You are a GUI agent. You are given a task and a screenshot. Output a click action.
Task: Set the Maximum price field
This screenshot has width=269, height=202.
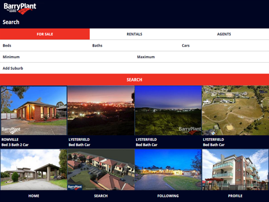tap(202, 57)
